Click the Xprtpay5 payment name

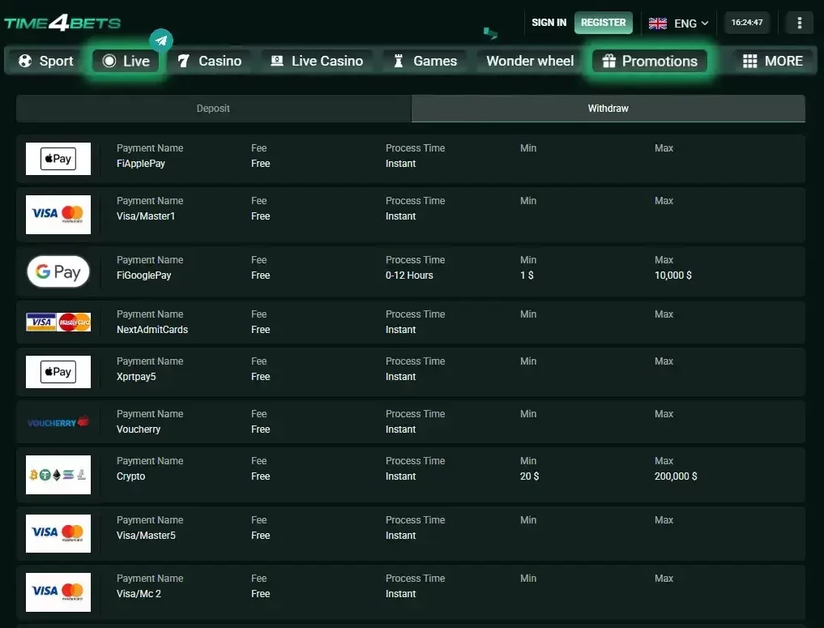(x=136, y=377)
